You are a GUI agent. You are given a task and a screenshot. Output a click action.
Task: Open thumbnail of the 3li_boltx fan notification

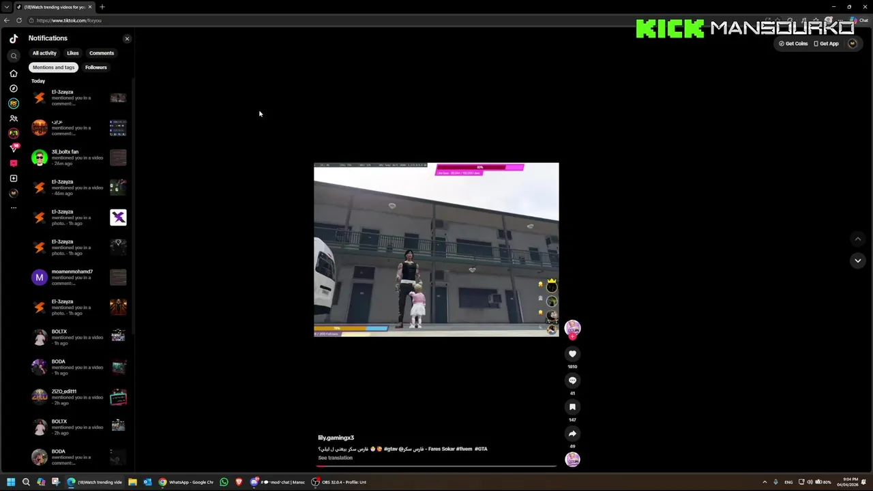118,158
